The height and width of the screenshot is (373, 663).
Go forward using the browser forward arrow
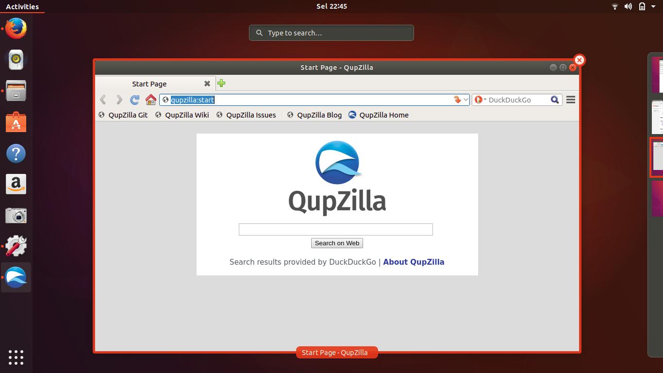[119, 100]
